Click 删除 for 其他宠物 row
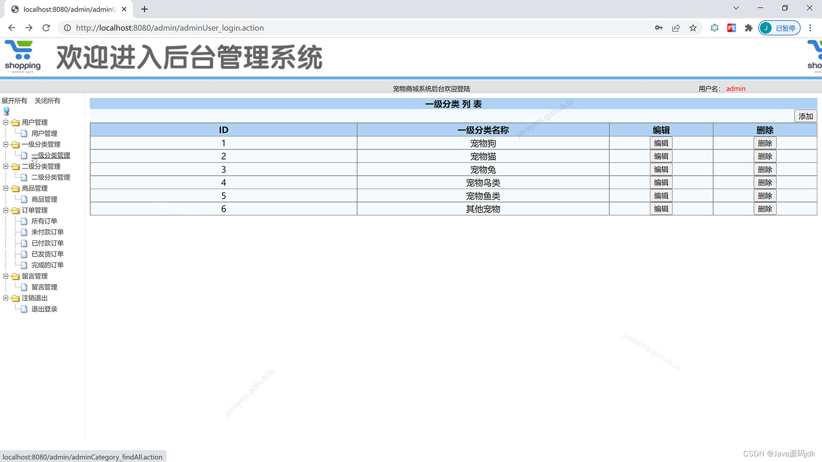The width and height of the screenshot is (822, 462). 765,209
